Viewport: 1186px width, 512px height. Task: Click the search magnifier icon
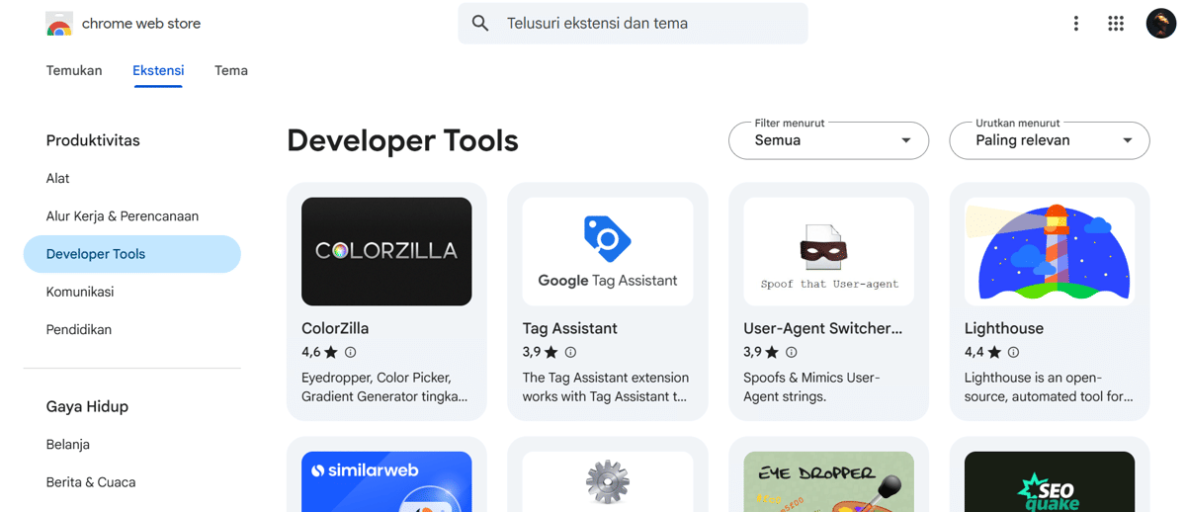point(480,23)
